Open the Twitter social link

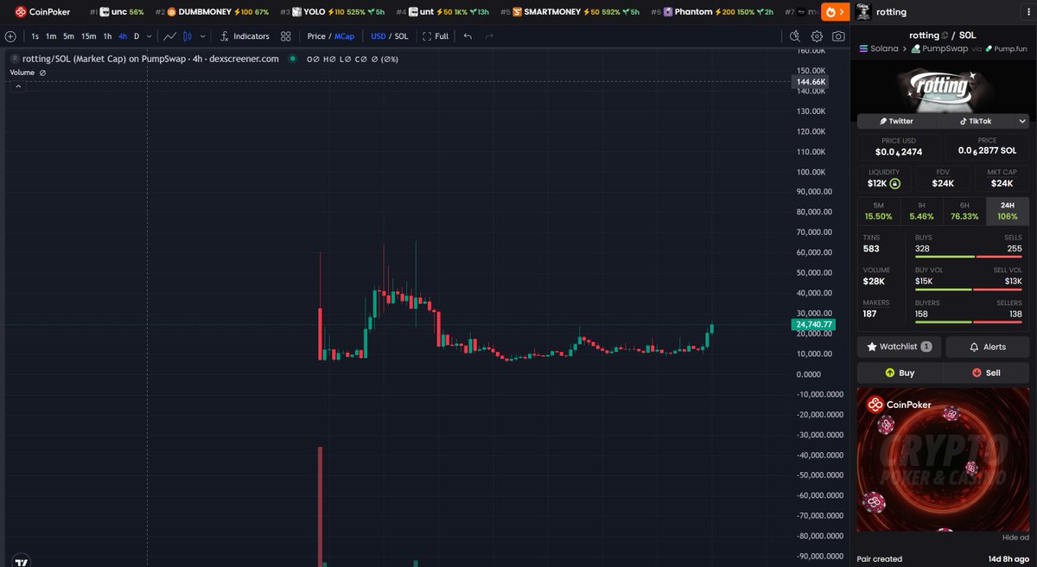[x=896, y=122]
